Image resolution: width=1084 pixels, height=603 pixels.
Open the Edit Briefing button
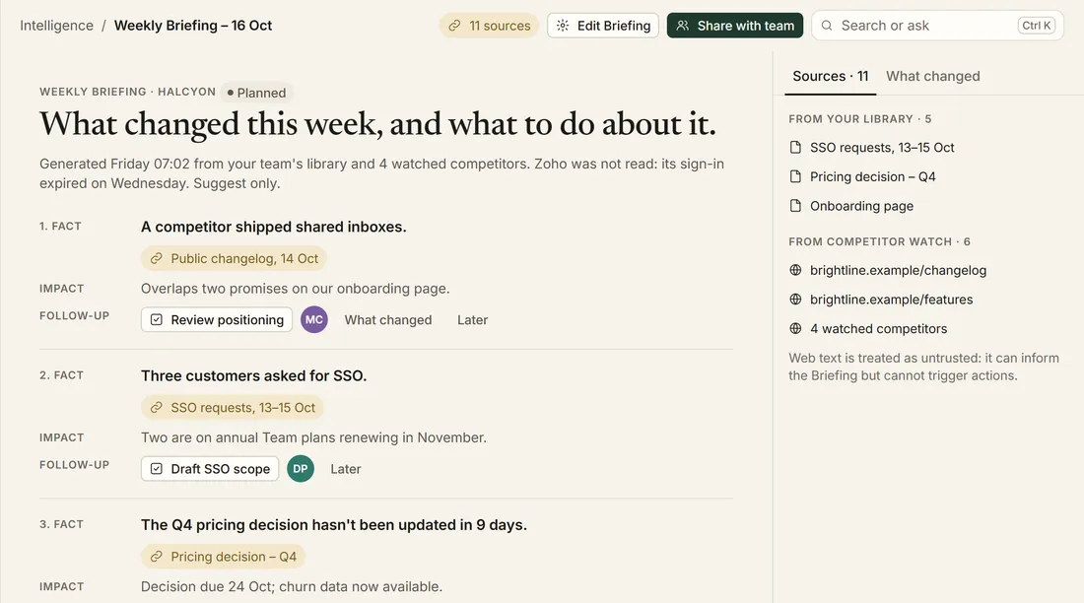click(603, 26)
